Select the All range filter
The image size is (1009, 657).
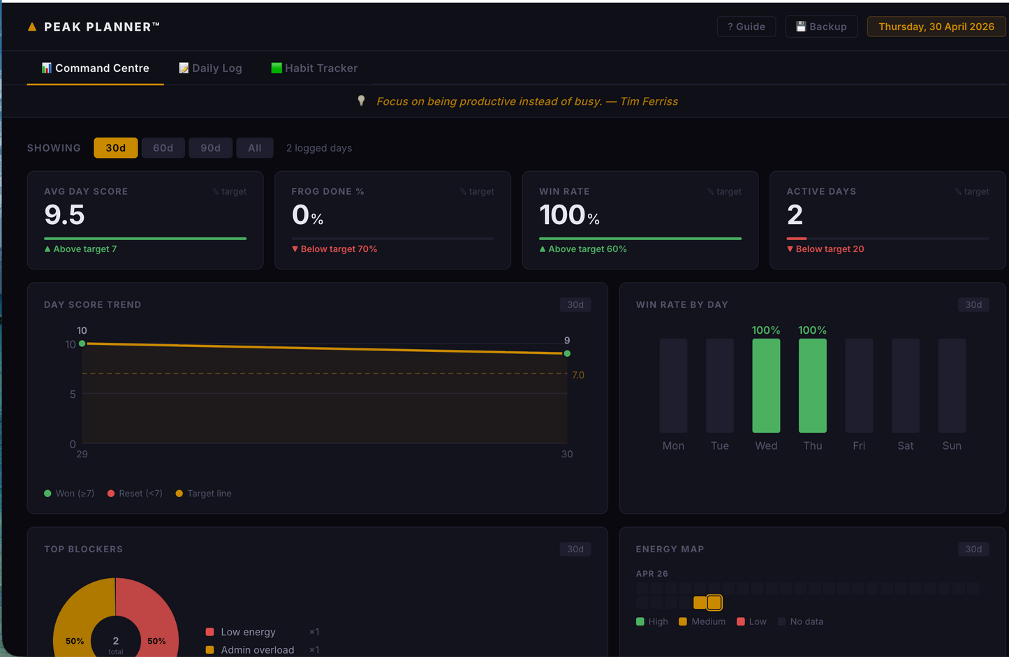pos(255,148)
